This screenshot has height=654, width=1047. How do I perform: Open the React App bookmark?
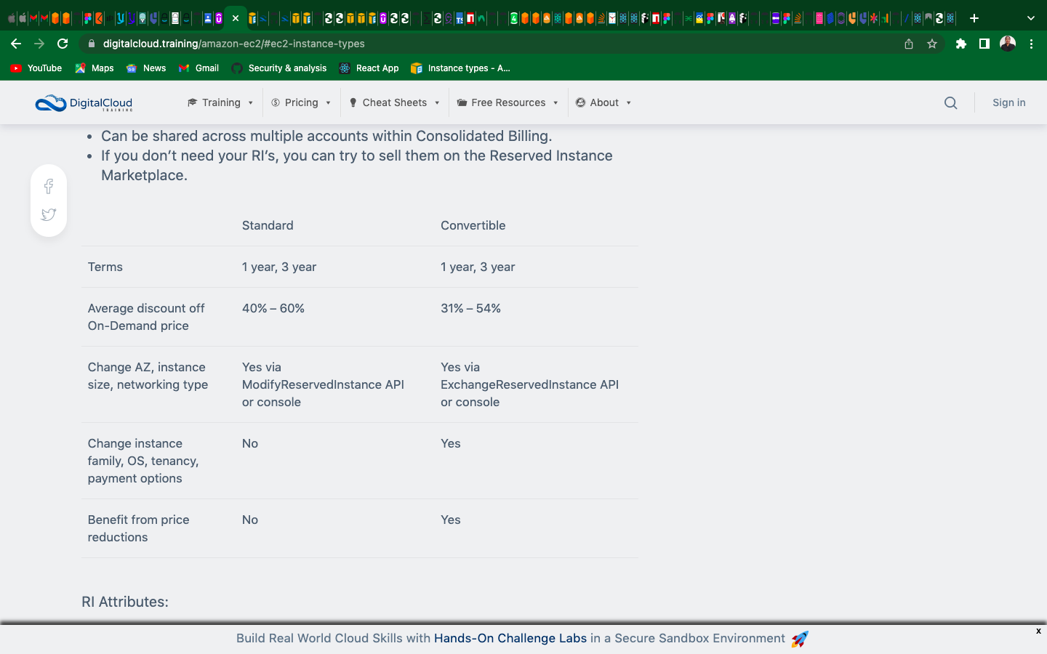pyautogui.click(x=369, y=68)
